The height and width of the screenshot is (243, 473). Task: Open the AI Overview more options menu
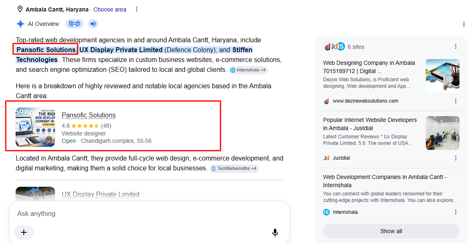(x=464, y=24)
